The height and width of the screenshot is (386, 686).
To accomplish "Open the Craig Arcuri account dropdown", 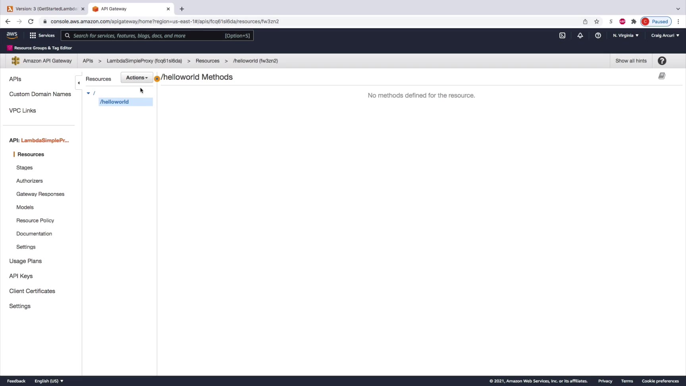I will pos(665,35).
